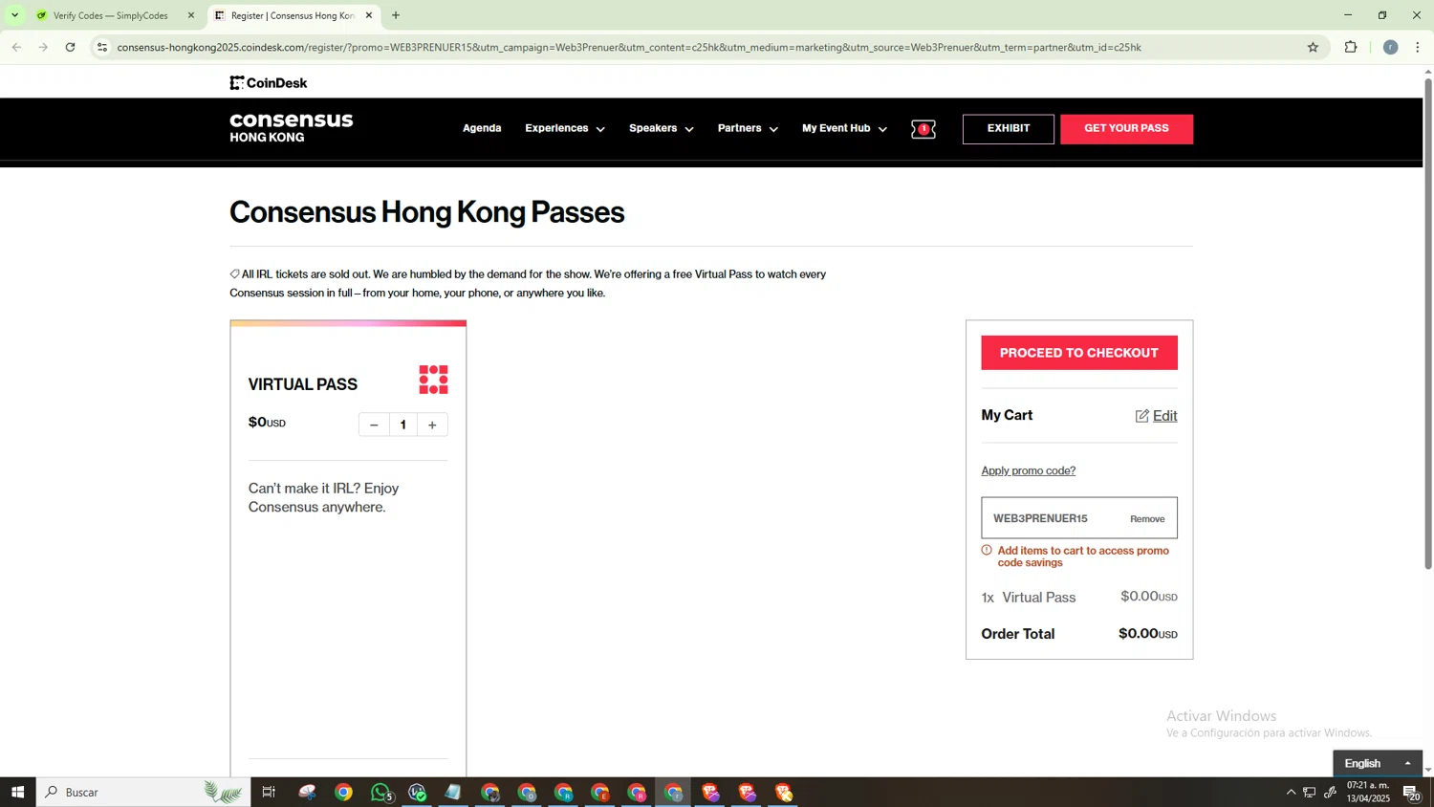Proceed to checkout

tap(1079, 353)
